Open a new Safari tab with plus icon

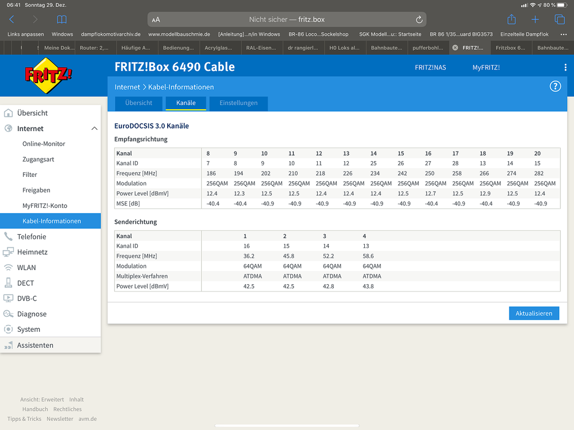click(x=536, y=20)
